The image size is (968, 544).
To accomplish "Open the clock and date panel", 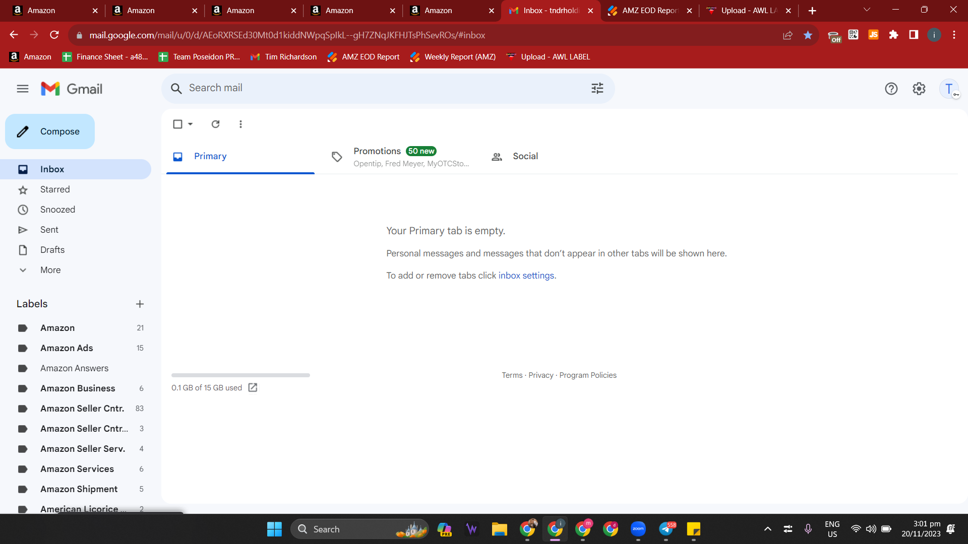I will pyautogui.click(x=921, y=529).
